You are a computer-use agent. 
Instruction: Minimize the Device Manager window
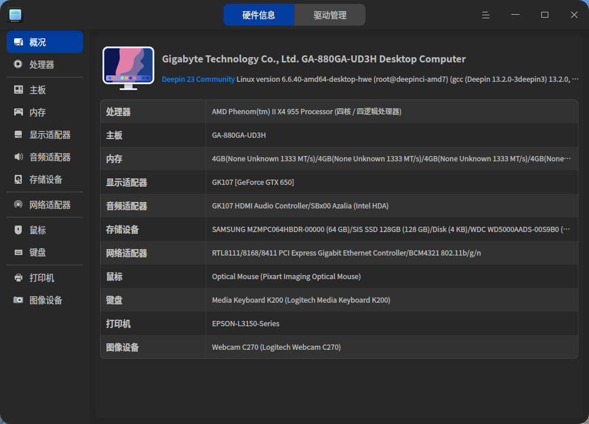[515, 15]
